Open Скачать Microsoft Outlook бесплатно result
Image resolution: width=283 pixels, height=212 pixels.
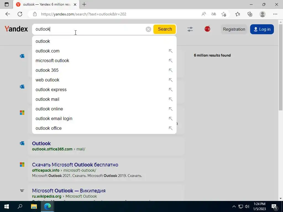(x=75, y=165)
